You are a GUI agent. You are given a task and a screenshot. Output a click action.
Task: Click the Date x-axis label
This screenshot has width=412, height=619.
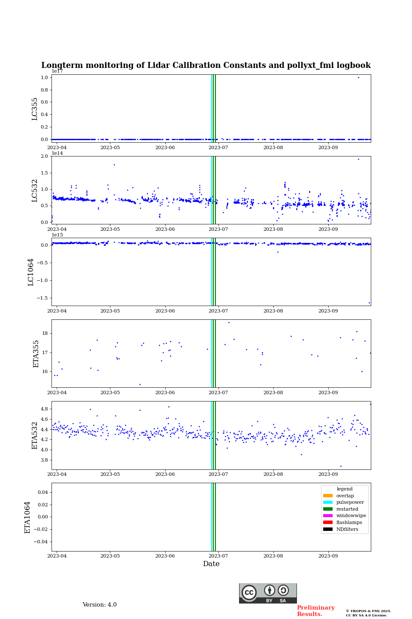211,564
